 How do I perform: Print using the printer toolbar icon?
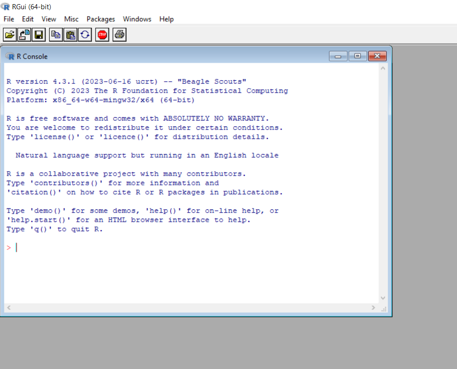pos(120,35)
